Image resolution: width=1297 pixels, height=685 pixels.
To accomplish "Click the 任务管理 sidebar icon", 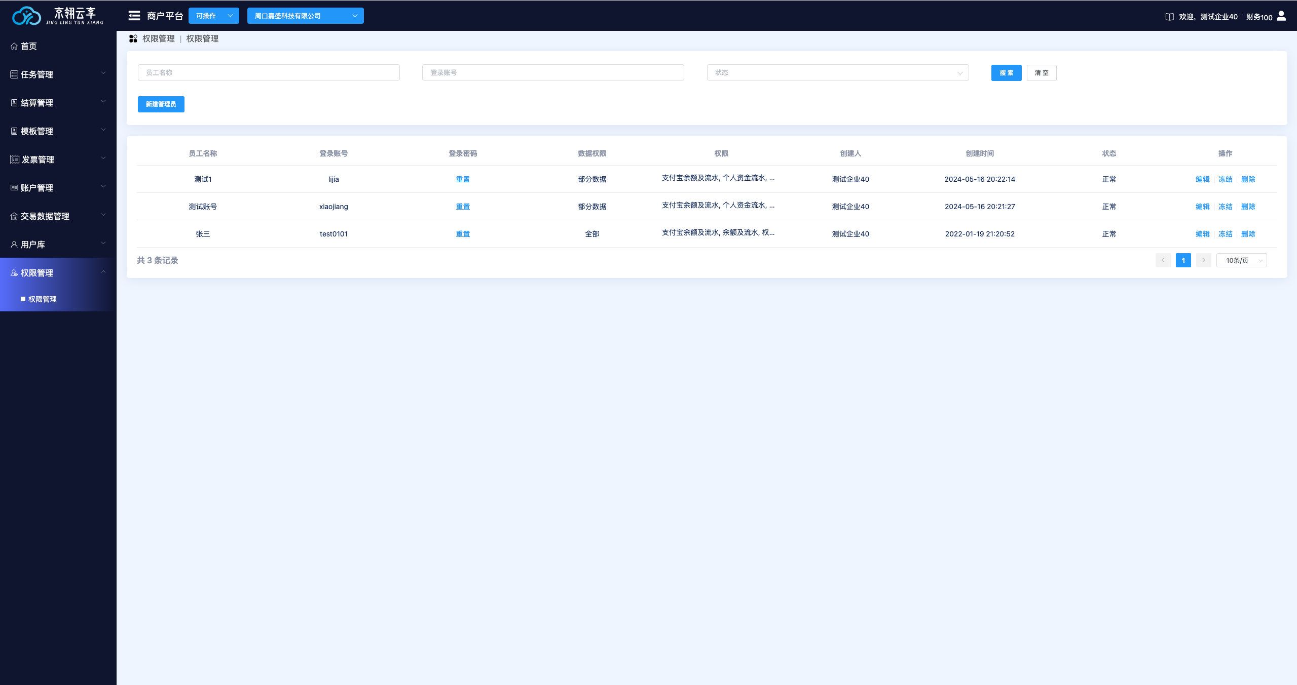I will click(14, 74).
